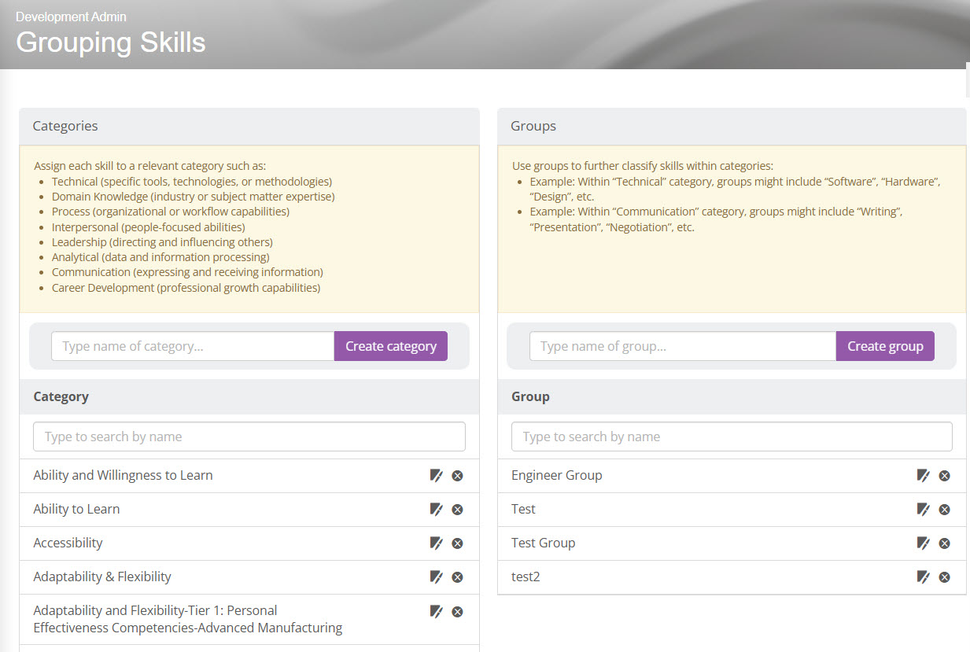Delete the "Adaptability and Flexibility-Tier 1" category
Viewport: 970px width, 652px height.
pos(457,611)
